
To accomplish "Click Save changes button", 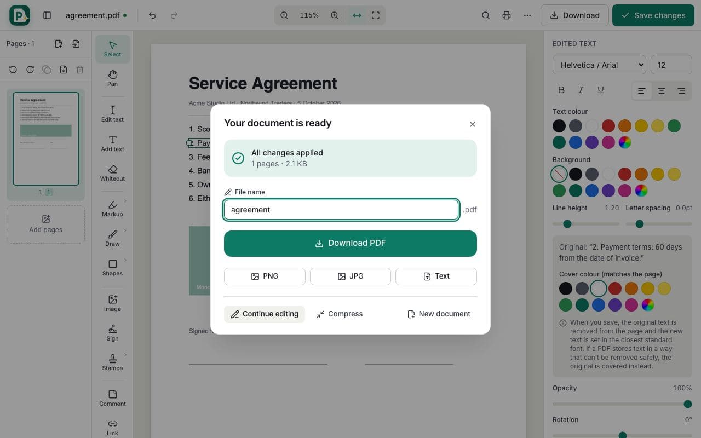I will click(653, 15).
